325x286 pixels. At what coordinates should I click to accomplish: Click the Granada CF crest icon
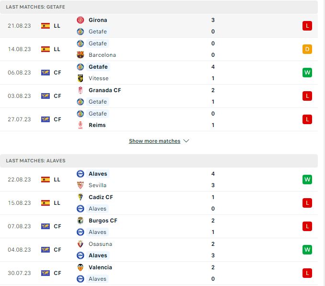80,90
